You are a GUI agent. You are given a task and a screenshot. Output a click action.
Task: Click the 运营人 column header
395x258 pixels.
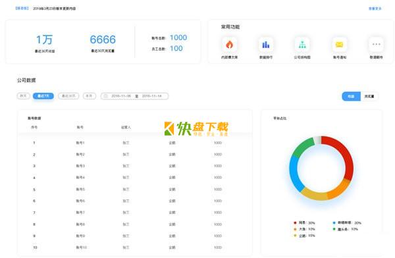point(126,127)
